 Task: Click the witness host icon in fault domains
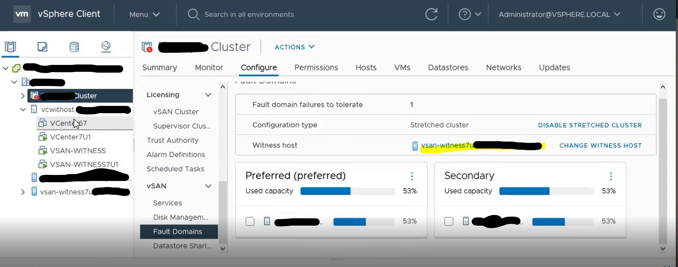415,146
